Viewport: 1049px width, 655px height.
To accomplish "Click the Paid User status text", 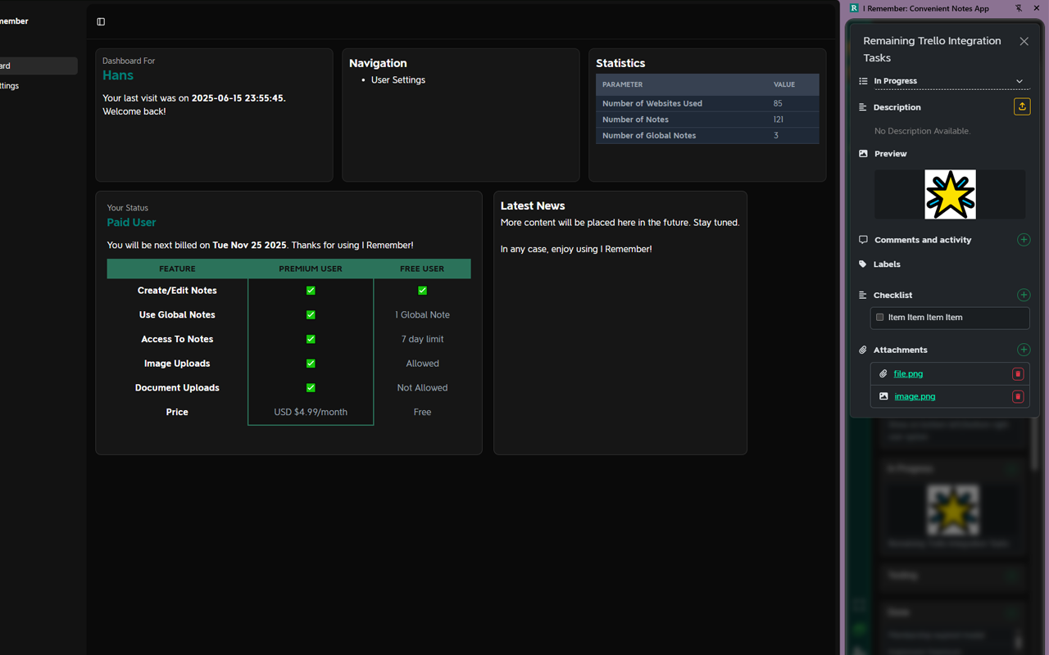I will [x=131, y=223].
